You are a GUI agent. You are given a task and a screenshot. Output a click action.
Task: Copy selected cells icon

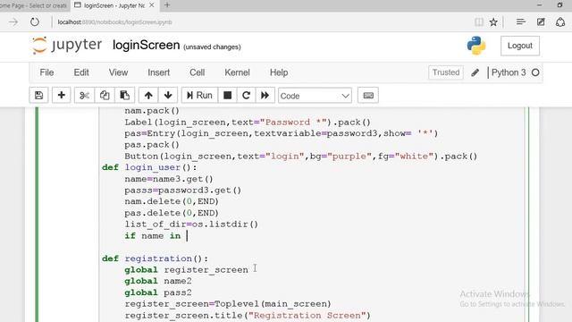(x=105, y=96)
